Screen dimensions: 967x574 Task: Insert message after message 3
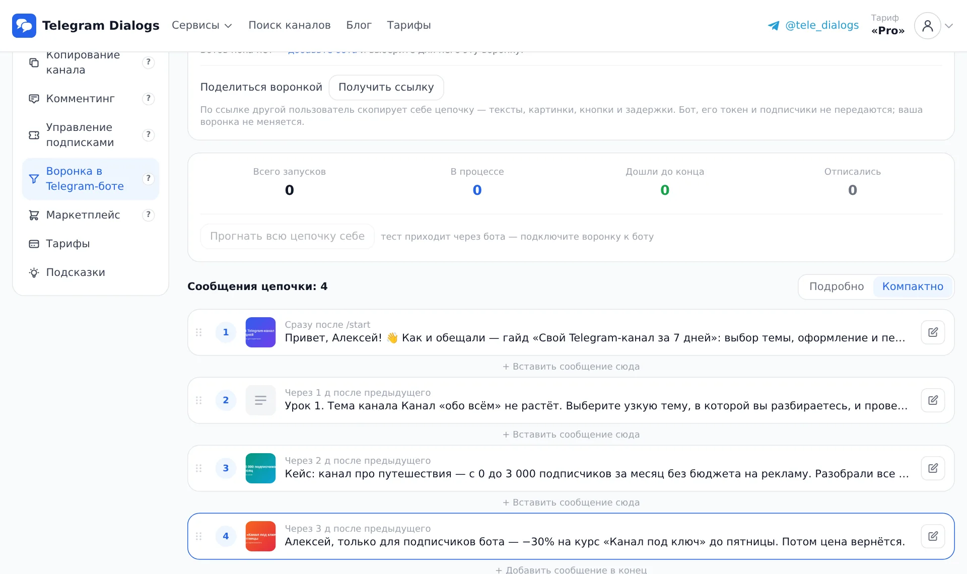pyautogui.click(x=571, y=503)
